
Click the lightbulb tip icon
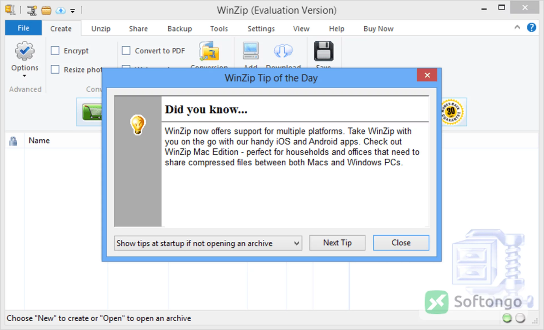[138, 125]
